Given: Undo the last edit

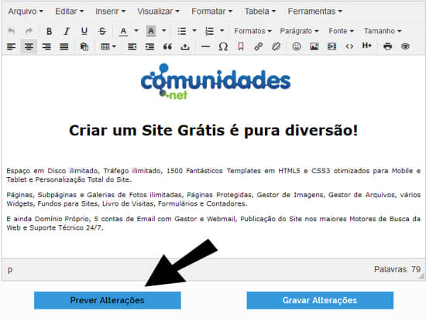Looking at the screenshot, I should (11, 31).
